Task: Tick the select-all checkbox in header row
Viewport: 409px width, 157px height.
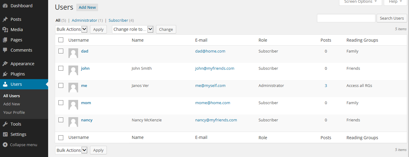Action: click(61, 40)
